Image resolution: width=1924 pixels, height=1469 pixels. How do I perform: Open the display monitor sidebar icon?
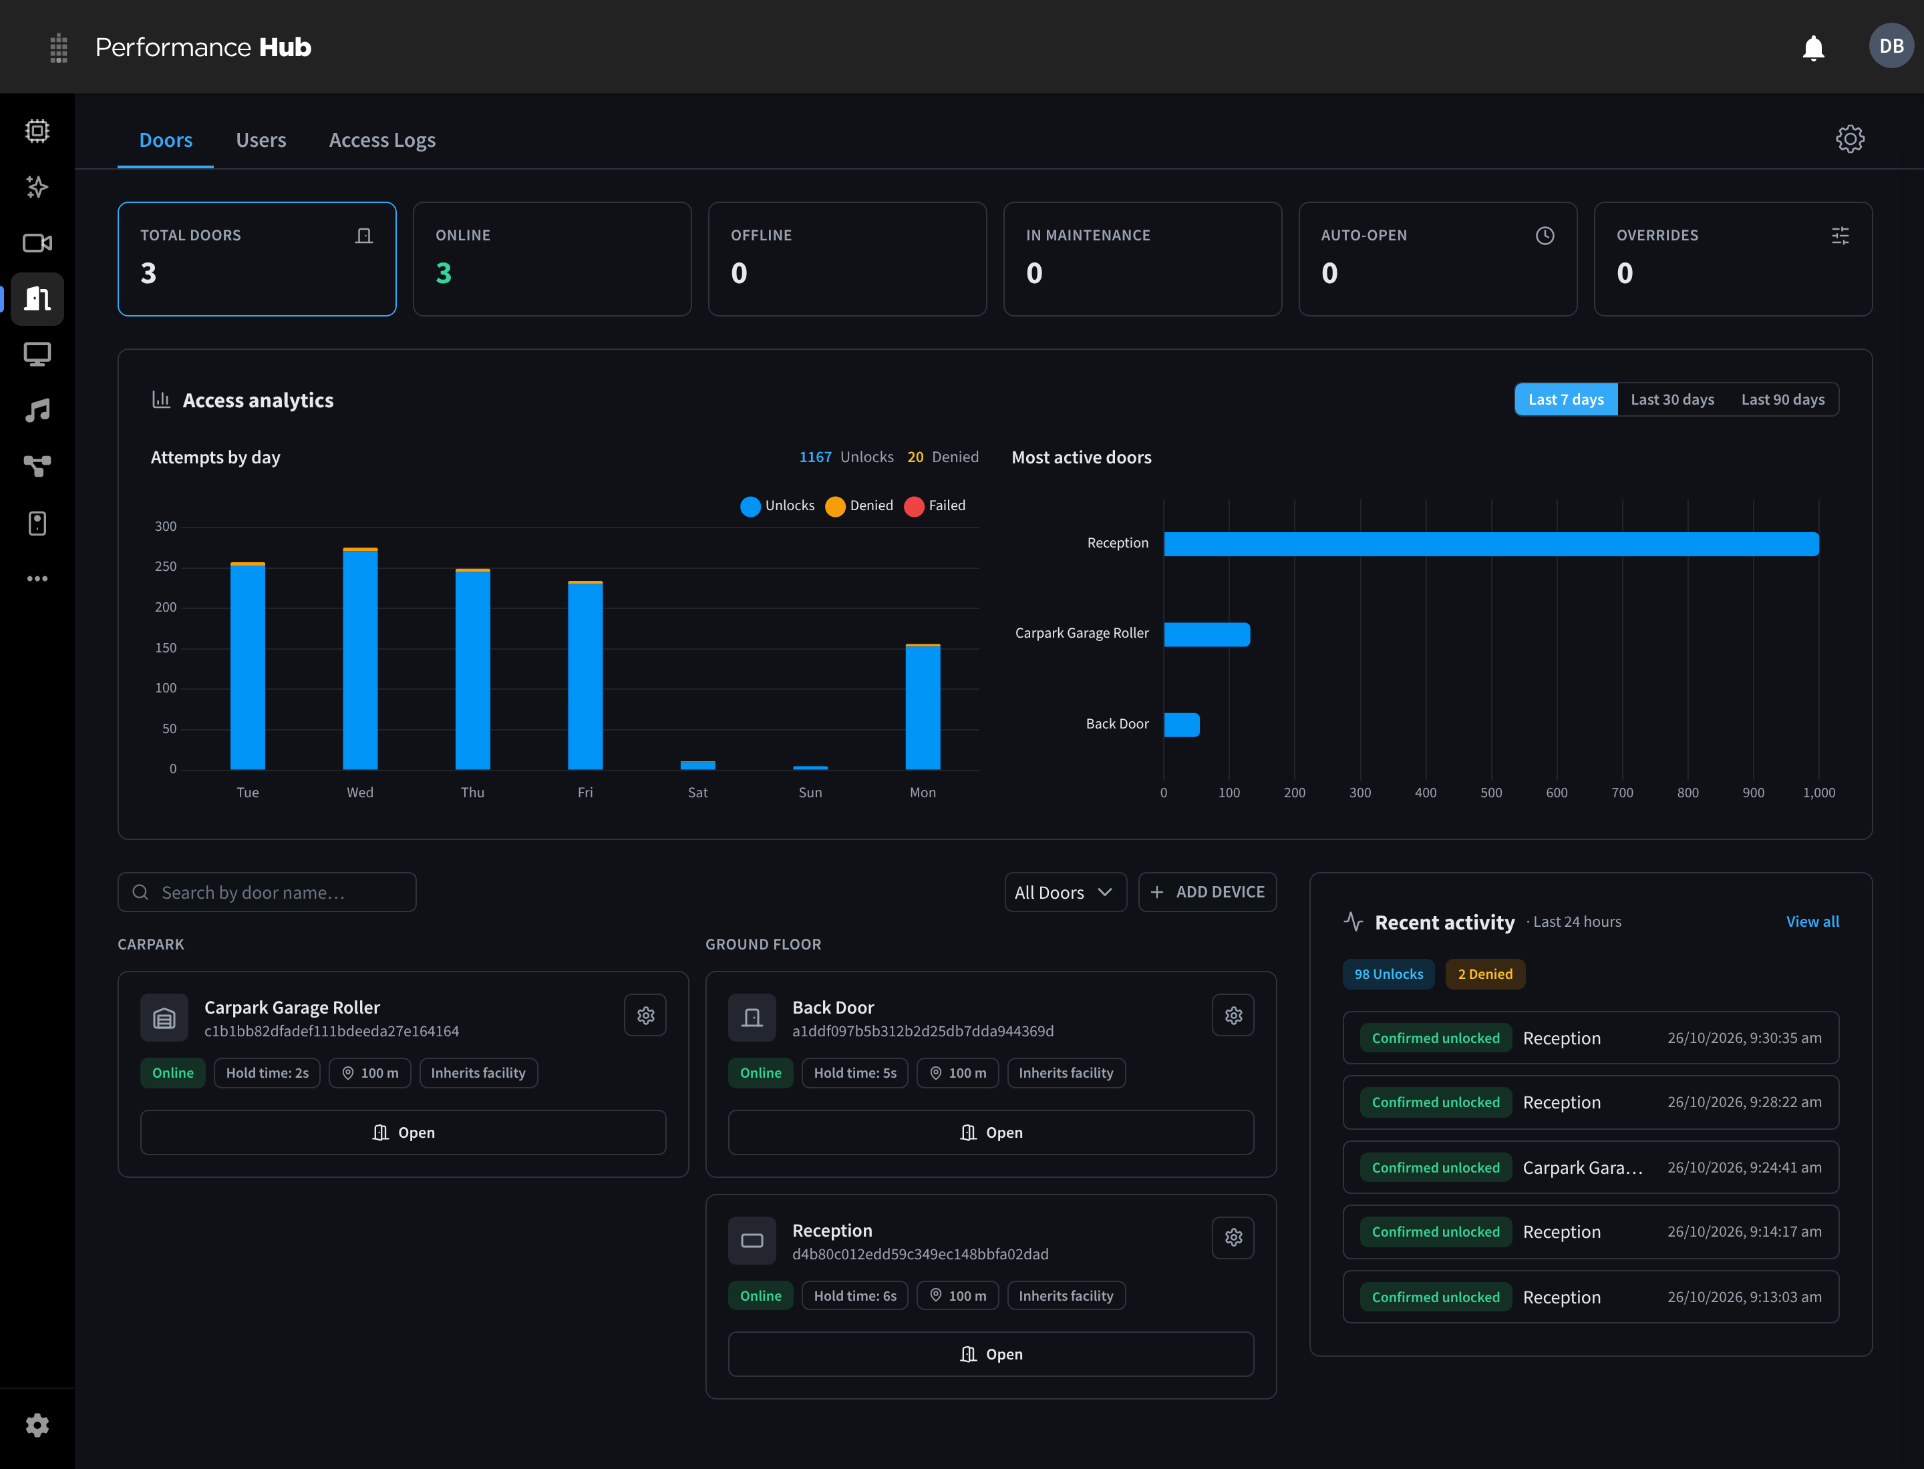[x=37, y=354]
